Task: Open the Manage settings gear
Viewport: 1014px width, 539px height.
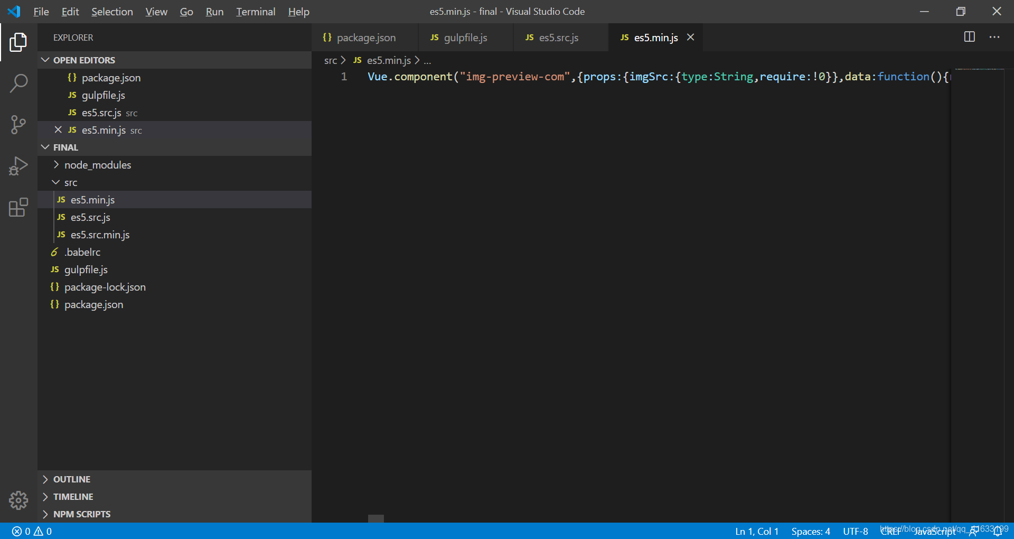Action: click(x=19, y=500)
